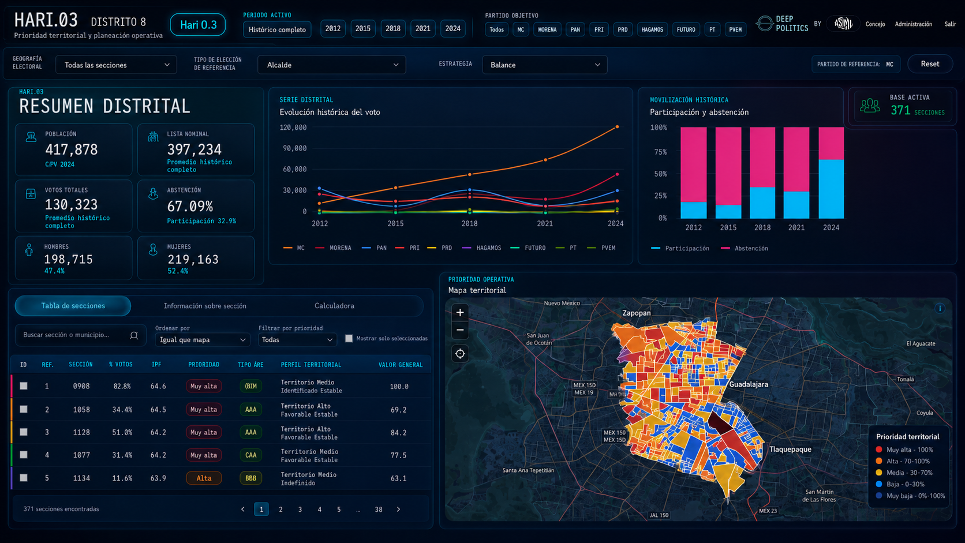Select the 2018 period button
This screenshot has height=543, width=965.
(393, 29)
